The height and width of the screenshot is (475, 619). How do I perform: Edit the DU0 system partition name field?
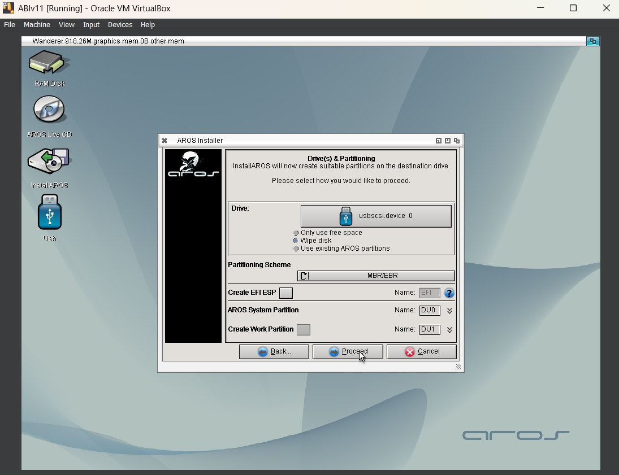[x=430, y=310]
